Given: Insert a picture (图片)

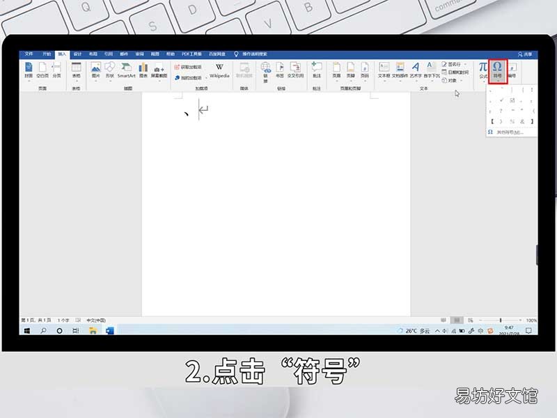Looking at the screenshot, I should click(95, 70).
